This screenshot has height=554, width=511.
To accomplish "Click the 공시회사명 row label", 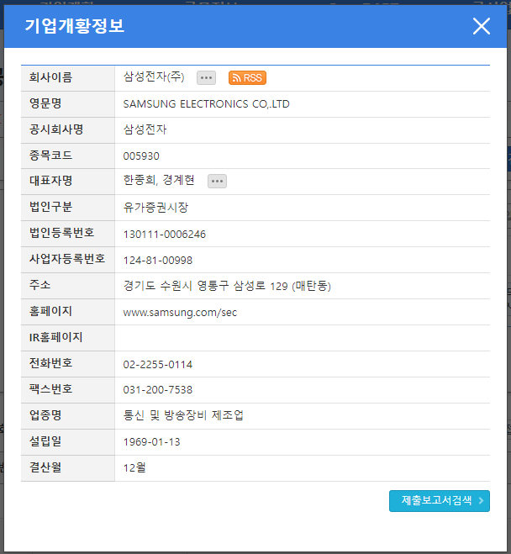I will 56,129.
